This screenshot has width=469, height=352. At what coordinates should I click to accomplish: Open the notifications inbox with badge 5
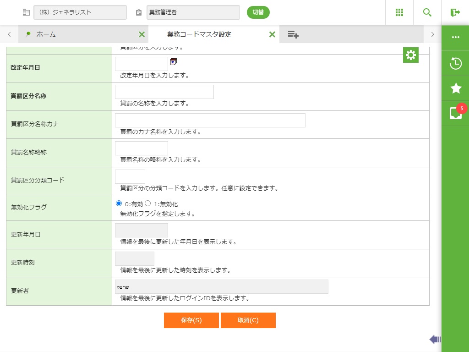(456, 113)
